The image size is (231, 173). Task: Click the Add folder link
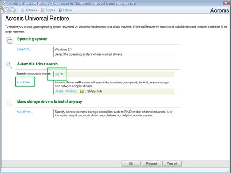tap(24, 82)
